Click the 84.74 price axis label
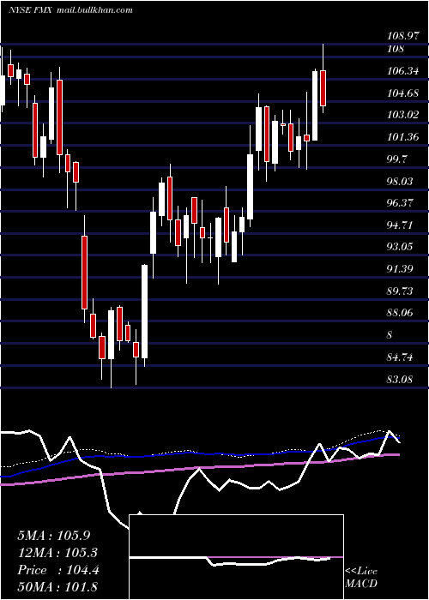The image size is (429, 600). (400, 357)
